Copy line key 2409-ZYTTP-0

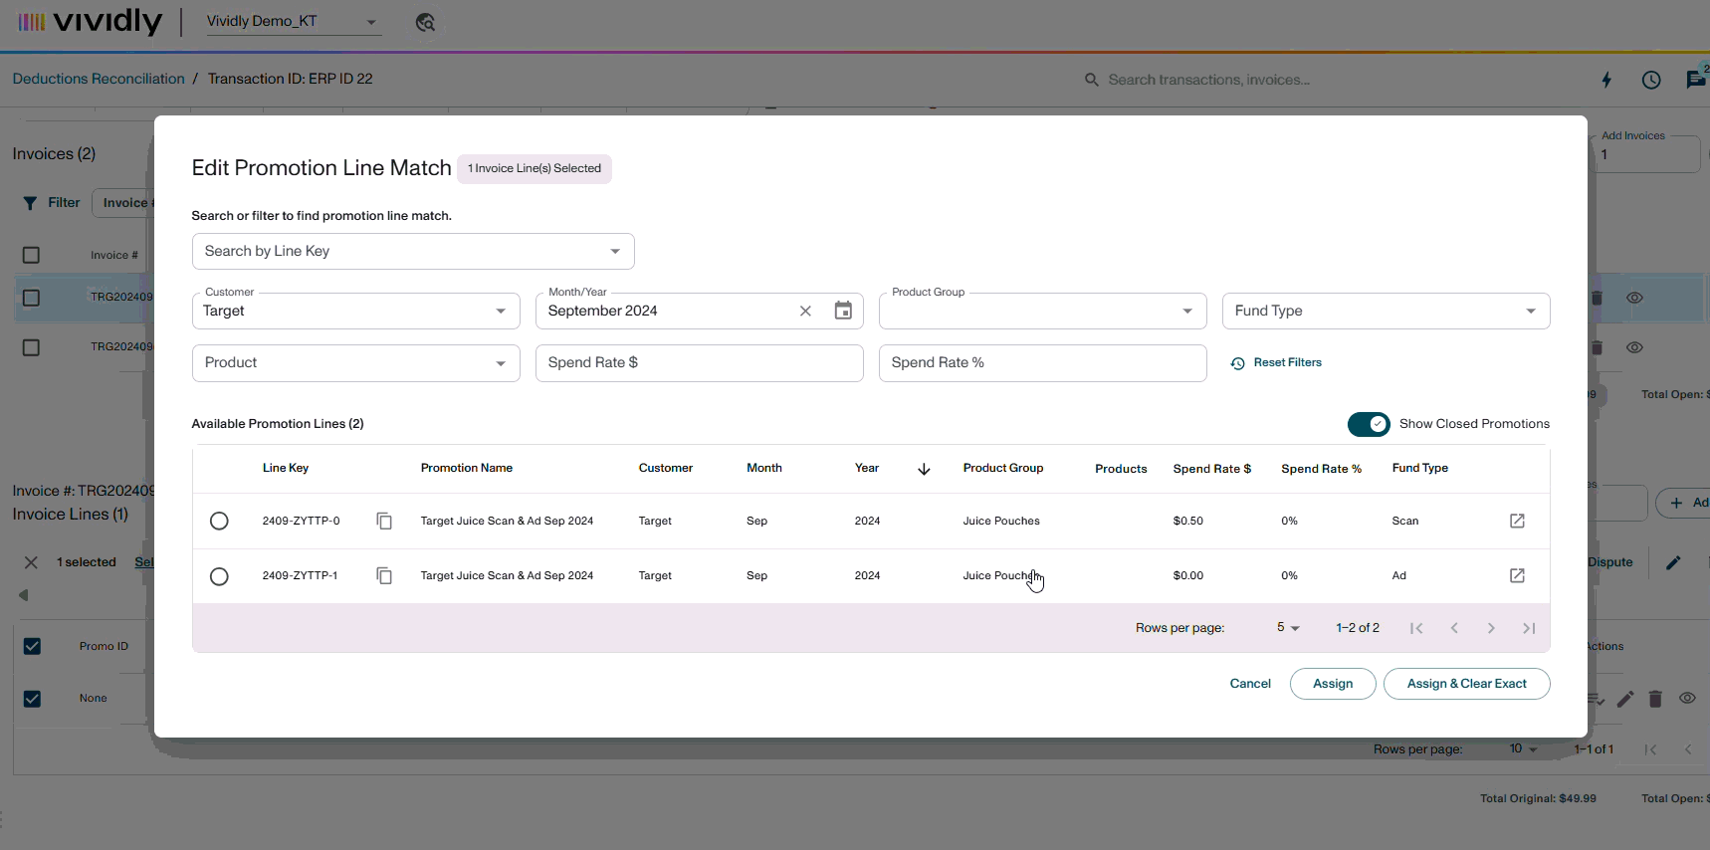(x=384, y=521)
